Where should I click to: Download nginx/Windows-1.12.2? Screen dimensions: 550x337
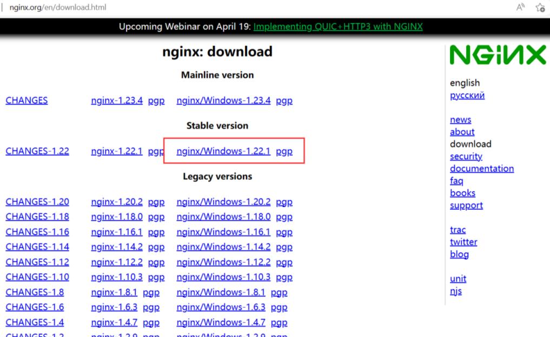pos(223,262)
